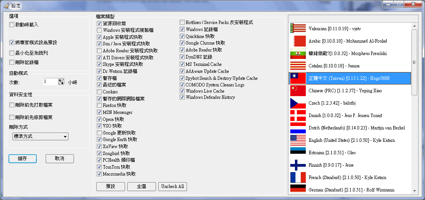Viewport: 425px width, 200px height.
Task: Uncheck Macromedia 快取 checkbox
Action: tap(99, 174)
